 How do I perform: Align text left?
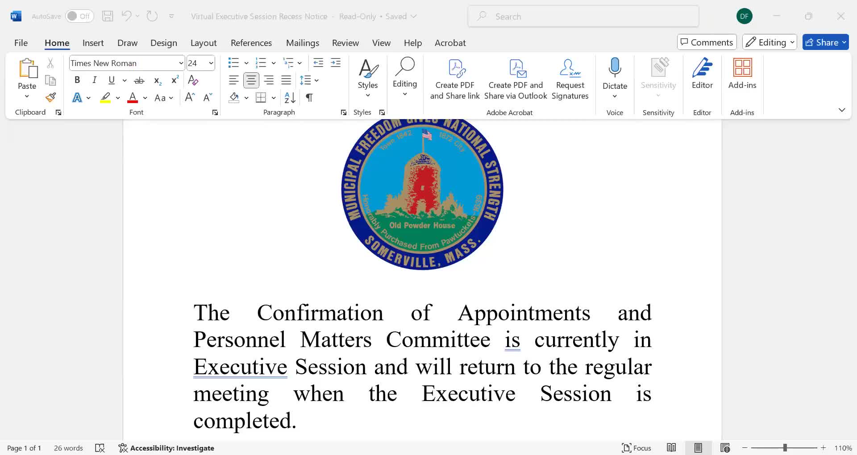click(233, 80)
